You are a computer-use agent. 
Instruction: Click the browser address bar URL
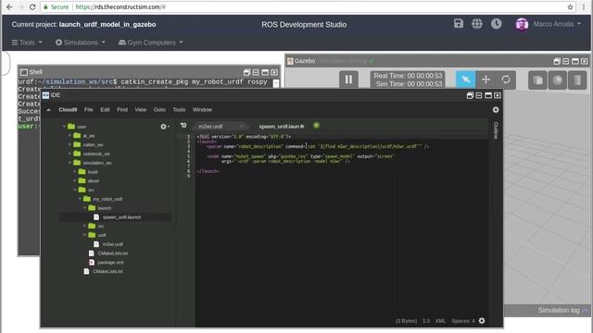click(120, 6)
